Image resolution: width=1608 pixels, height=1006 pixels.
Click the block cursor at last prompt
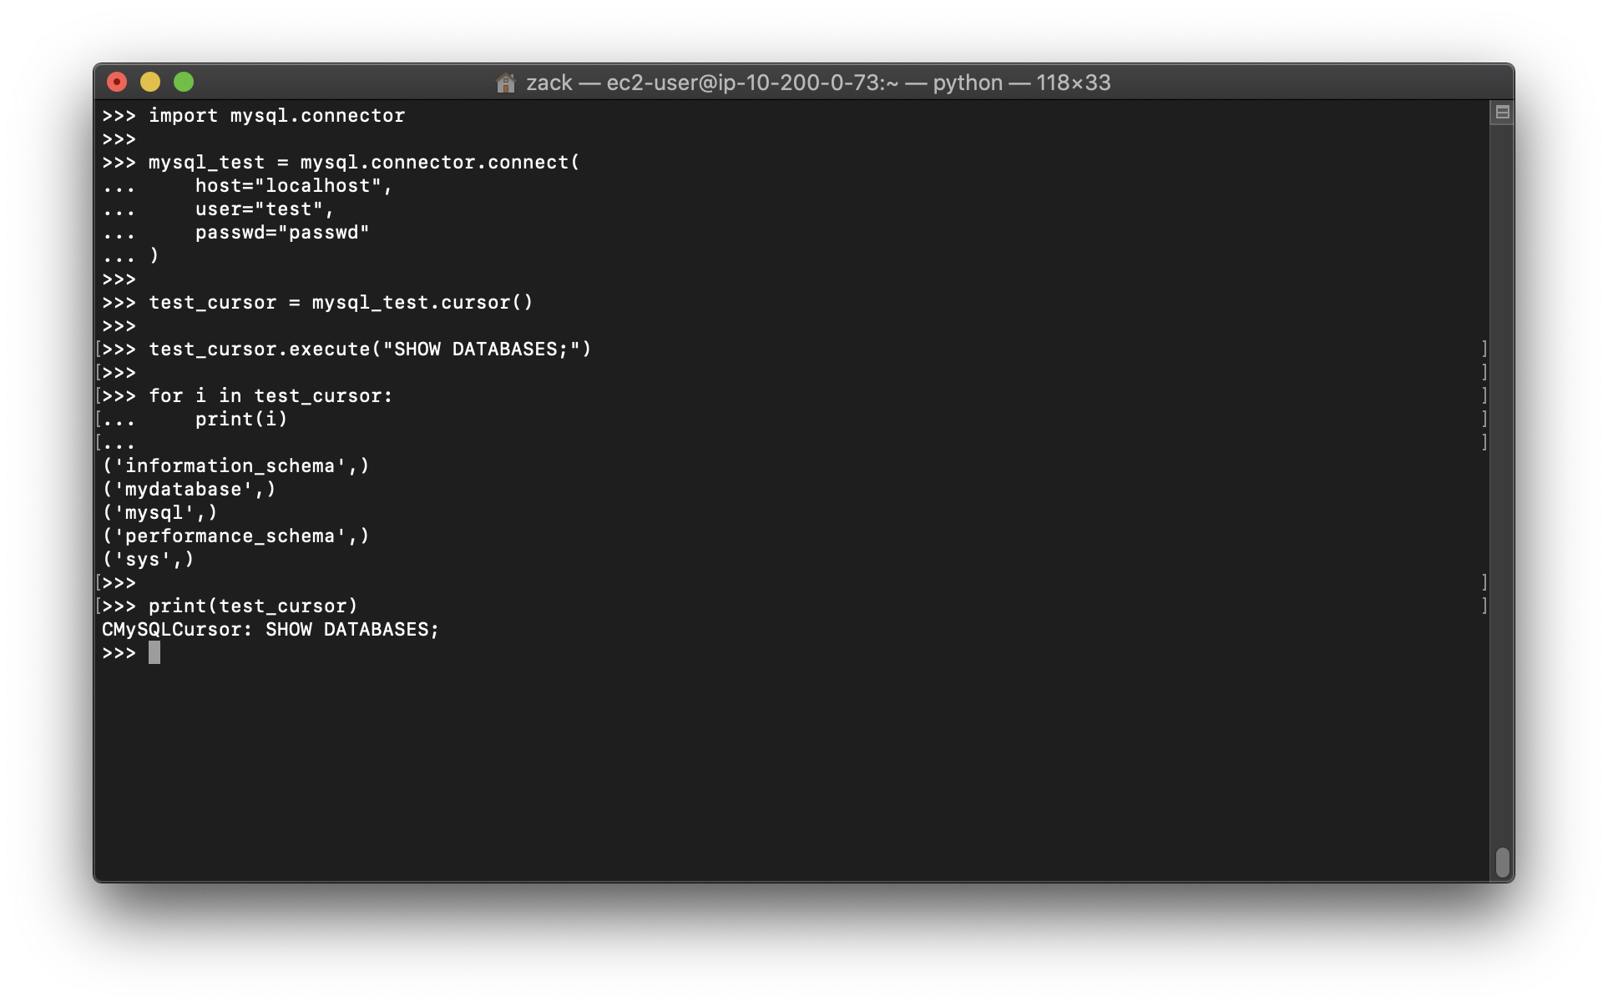tap(154, 652)
